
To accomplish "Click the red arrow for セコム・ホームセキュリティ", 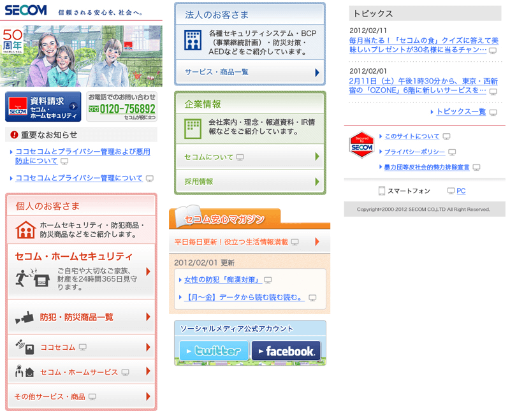I will pos(148,271).
